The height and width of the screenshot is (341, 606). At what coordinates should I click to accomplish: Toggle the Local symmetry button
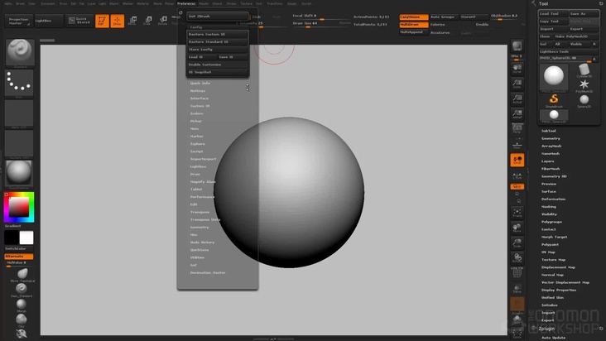click(x=517, y=161)
